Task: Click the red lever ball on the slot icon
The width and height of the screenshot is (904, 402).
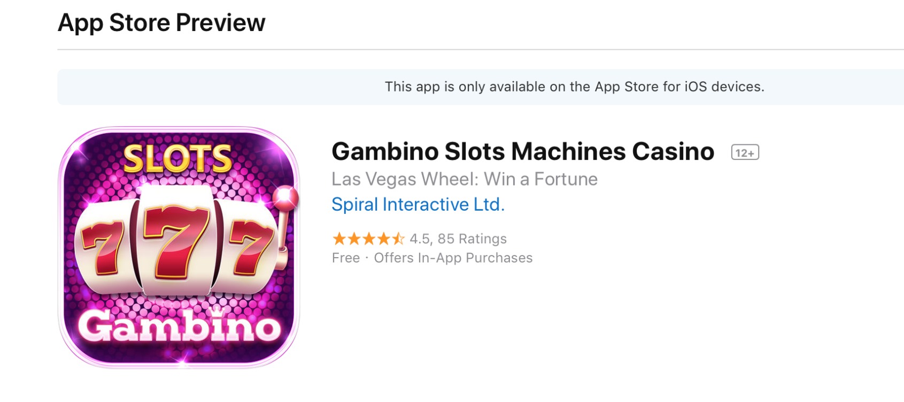Action: (x=285, y=197)
